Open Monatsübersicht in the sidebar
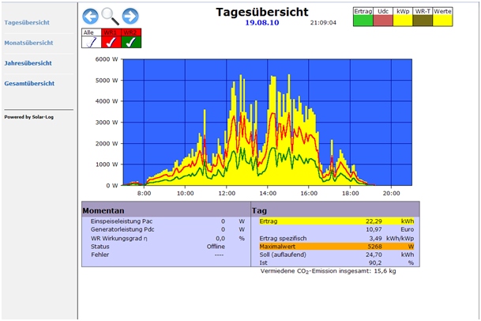 pyautogui.click(x=29, y=43)
